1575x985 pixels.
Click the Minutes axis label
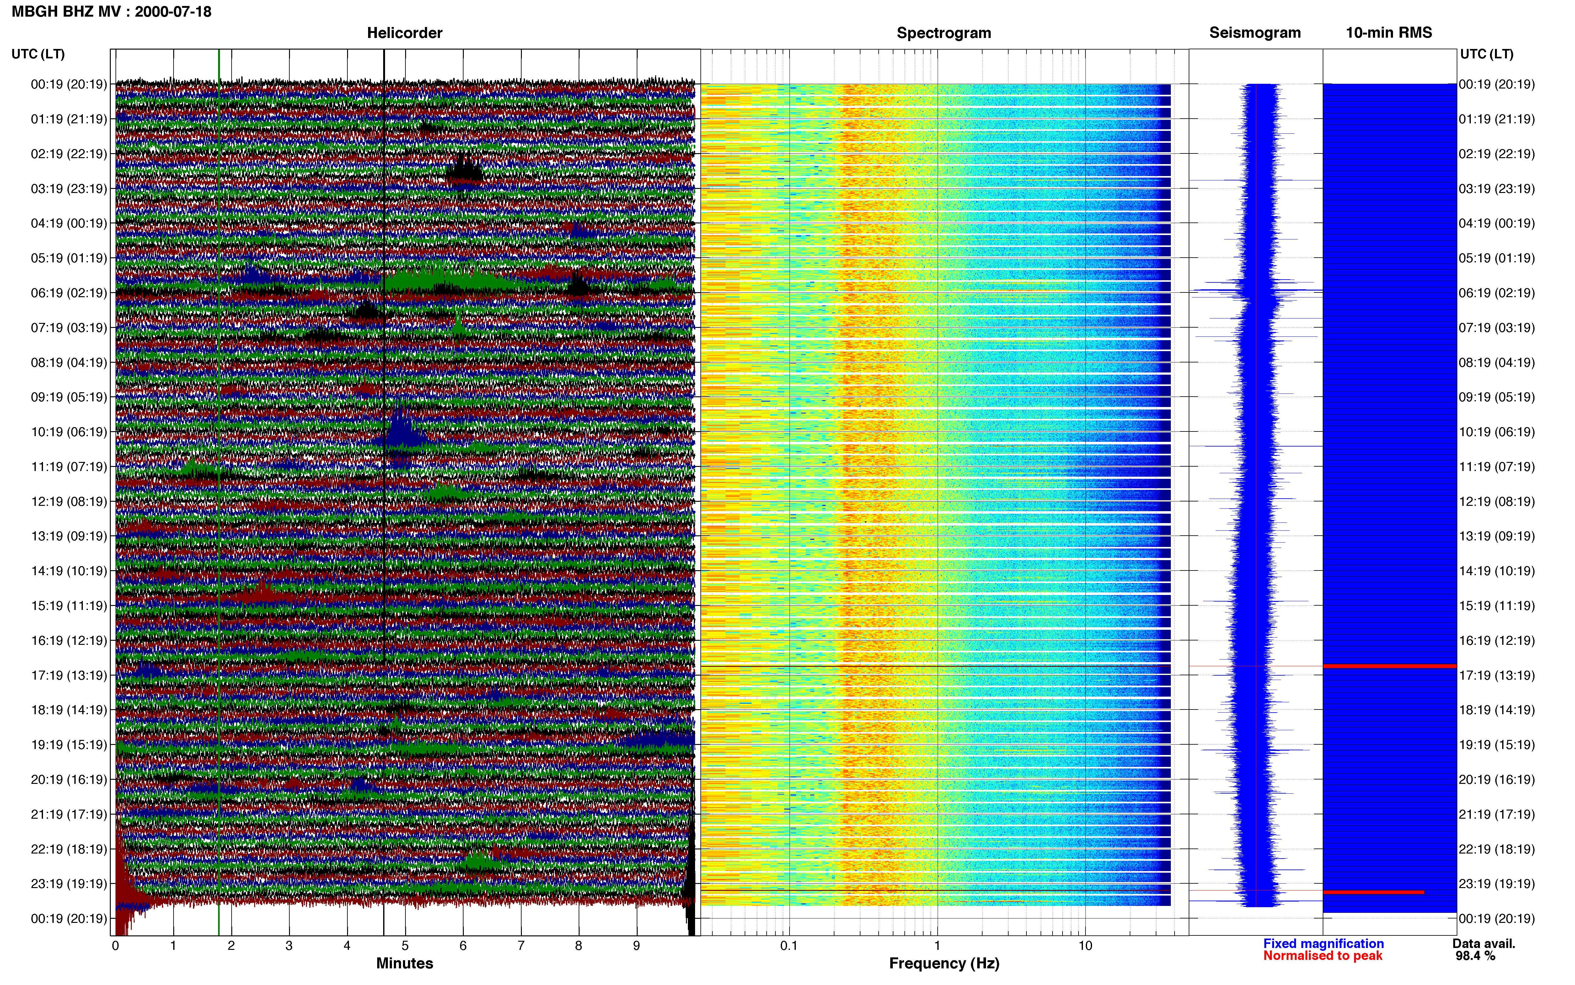tap(404, 963)
